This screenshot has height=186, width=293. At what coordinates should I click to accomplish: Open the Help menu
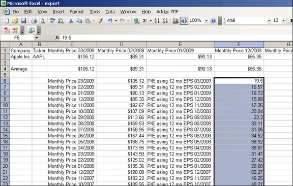point(146,12)
